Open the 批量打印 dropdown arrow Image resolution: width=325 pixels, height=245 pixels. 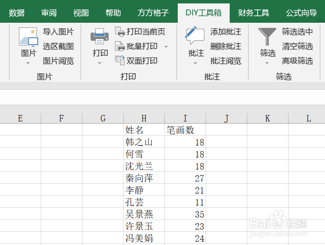pyautogui.click(x=166, y=46)
